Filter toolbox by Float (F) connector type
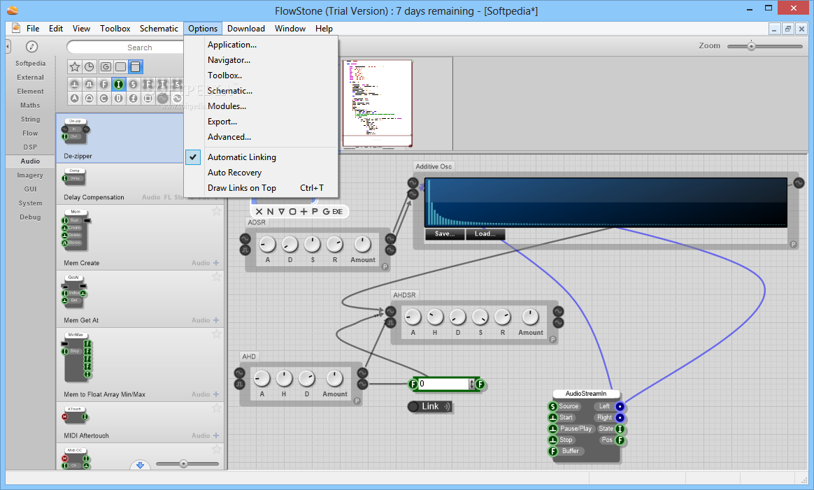The image size is (814, 490). [103, 84]
